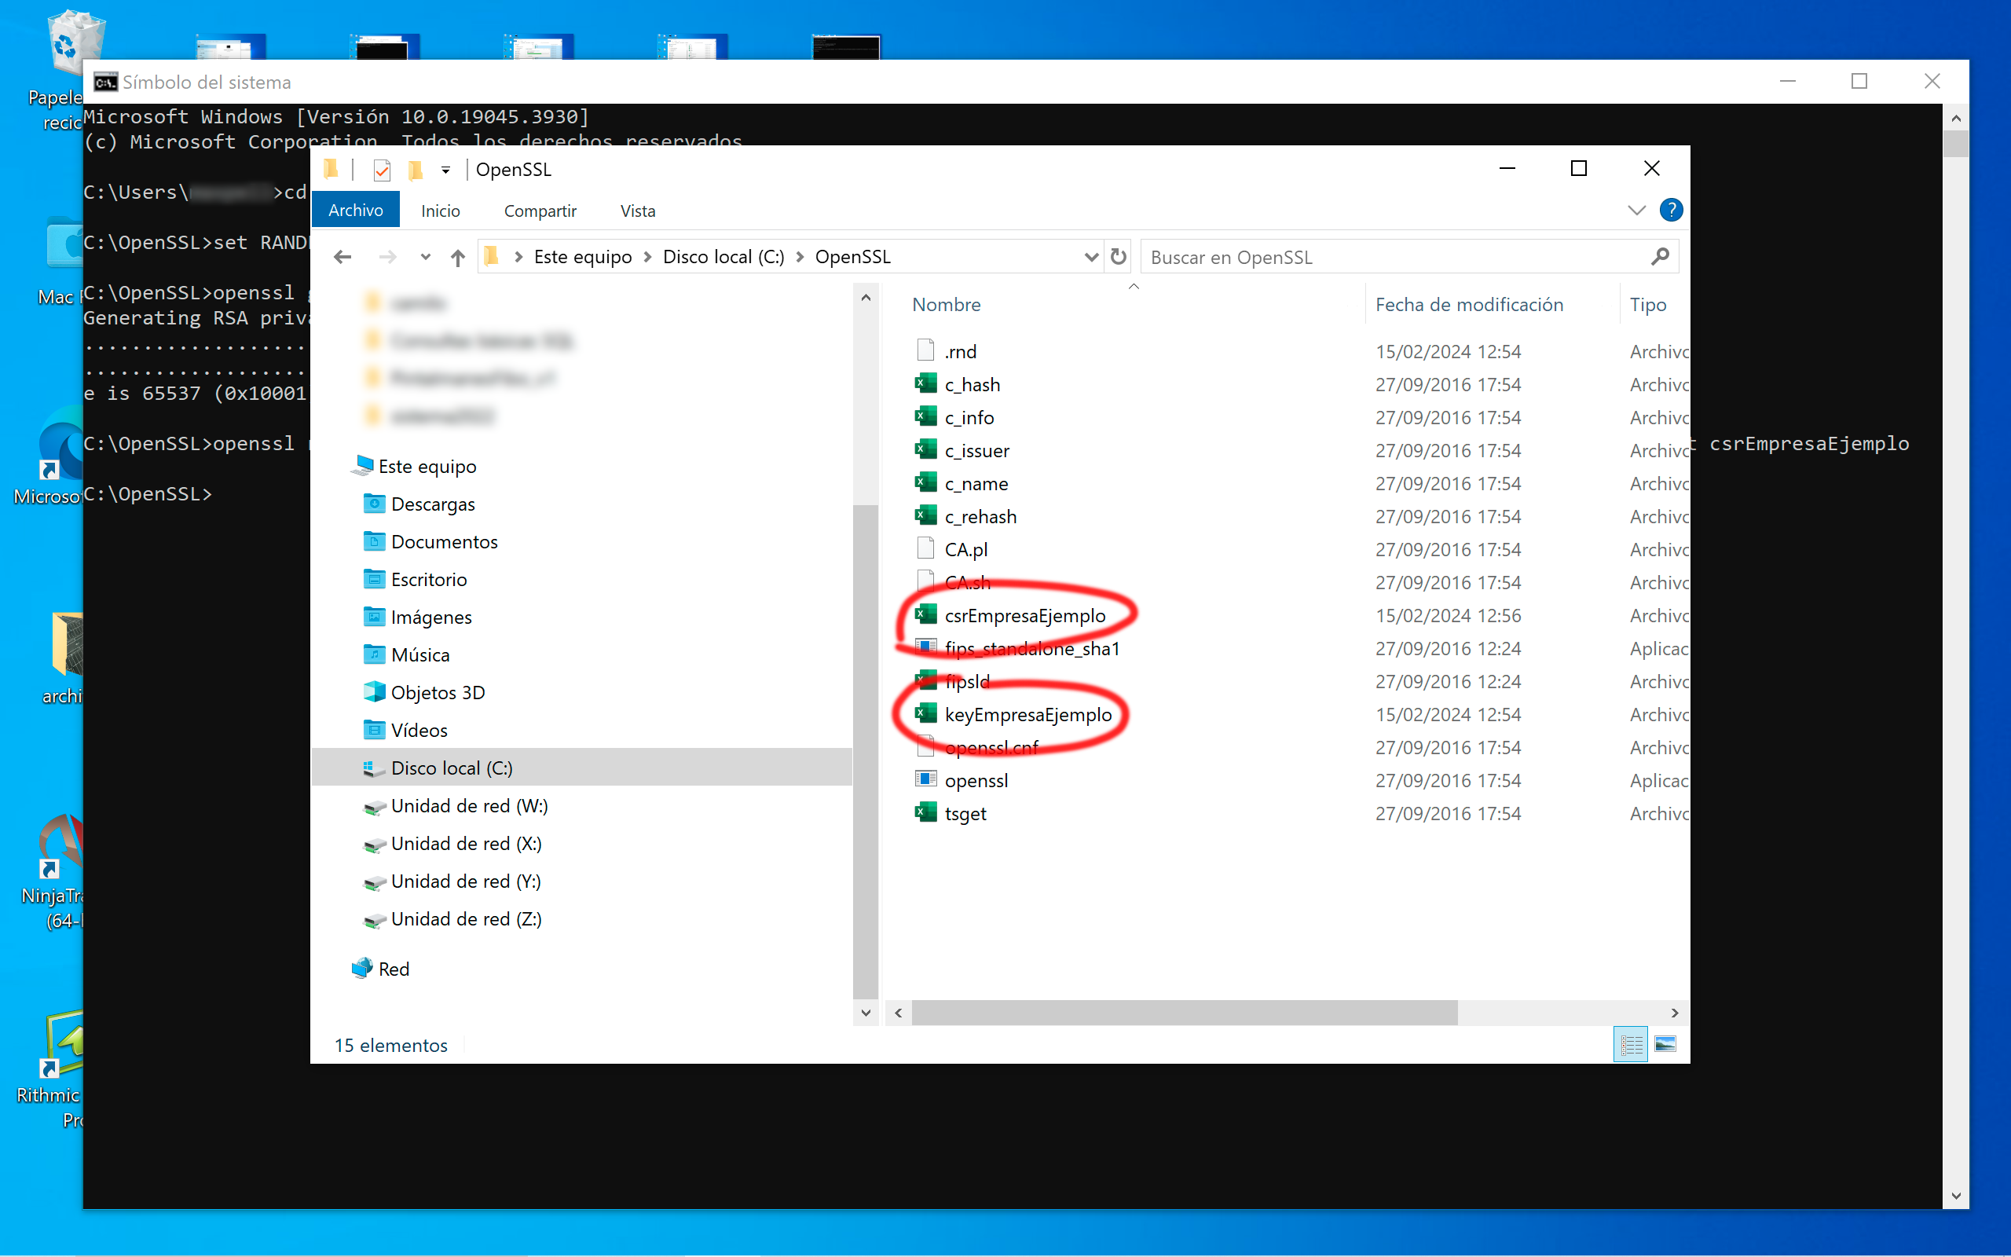Toggle sort order on the Nombre column
This screenshot has height=1257, width=2011.
pyautogui.click(x=947, y=304)
